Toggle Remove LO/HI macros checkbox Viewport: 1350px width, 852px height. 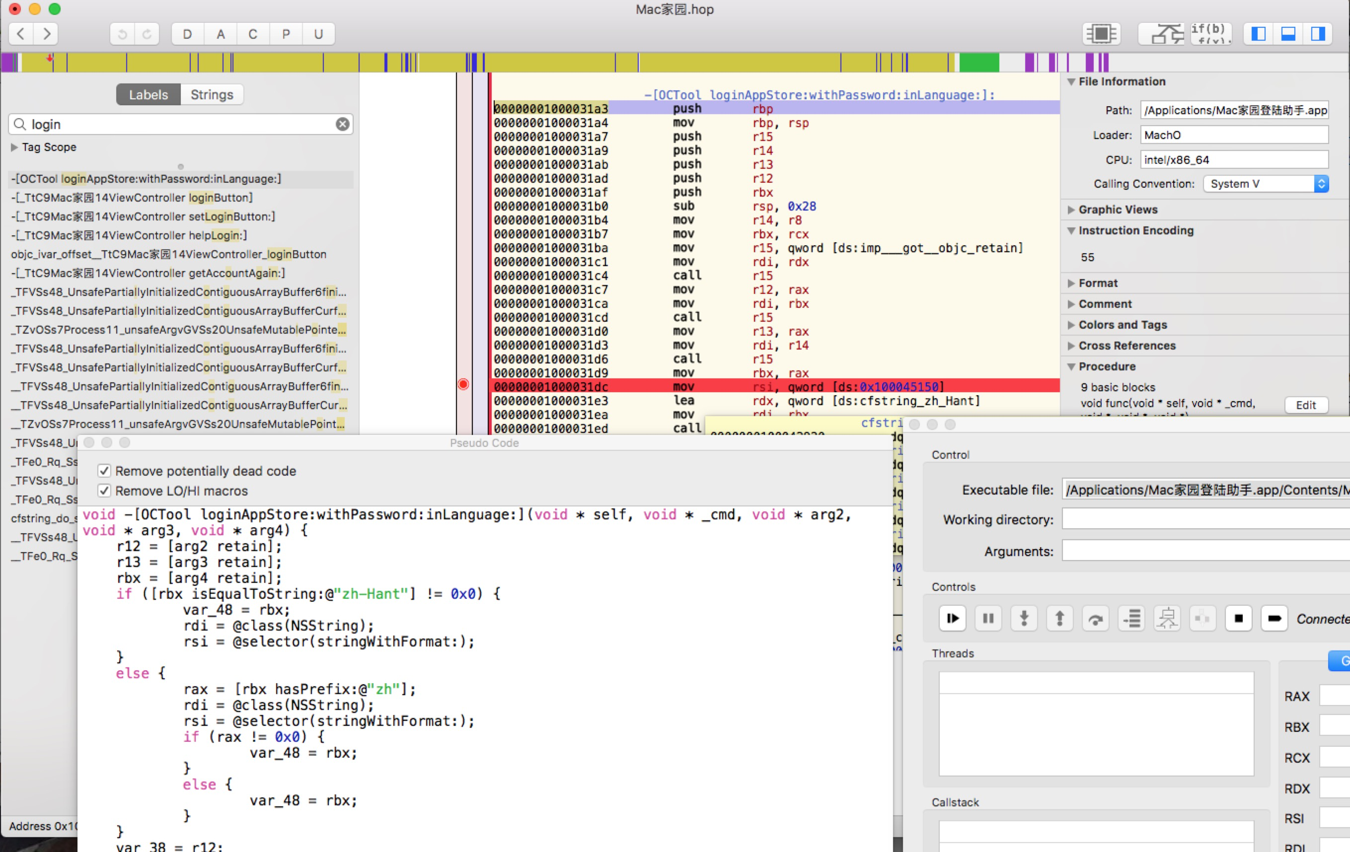[104, 490]
